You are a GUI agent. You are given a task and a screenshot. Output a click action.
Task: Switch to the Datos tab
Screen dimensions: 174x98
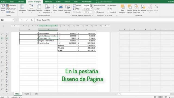coord(58,2)
